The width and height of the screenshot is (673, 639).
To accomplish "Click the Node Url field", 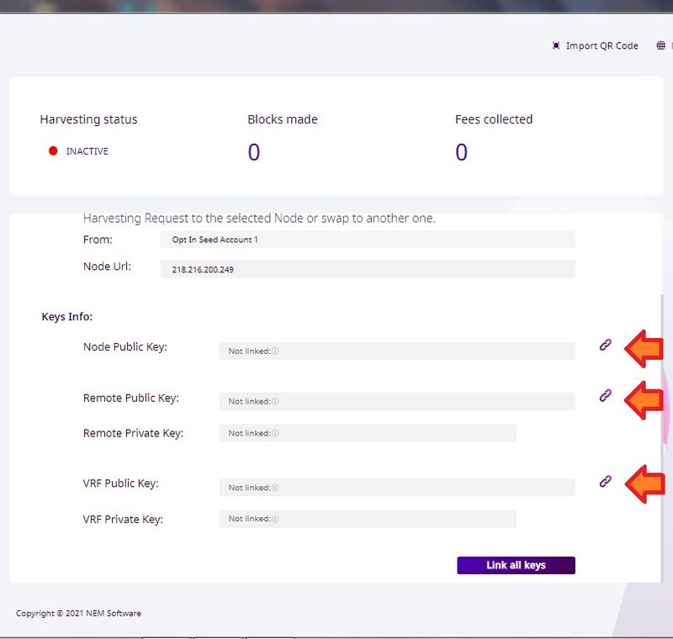I will 368,269.
